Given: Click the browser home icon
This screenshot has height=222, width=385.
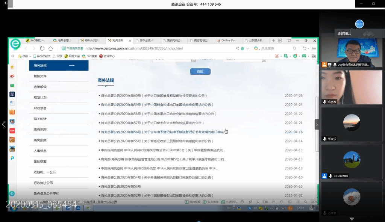Looking at the screenshot, I should click(50, 48).
